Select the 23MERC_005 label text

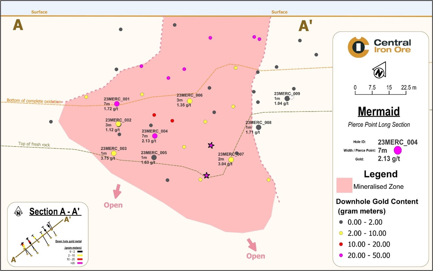pyautogui.click(x=154, y=153)
